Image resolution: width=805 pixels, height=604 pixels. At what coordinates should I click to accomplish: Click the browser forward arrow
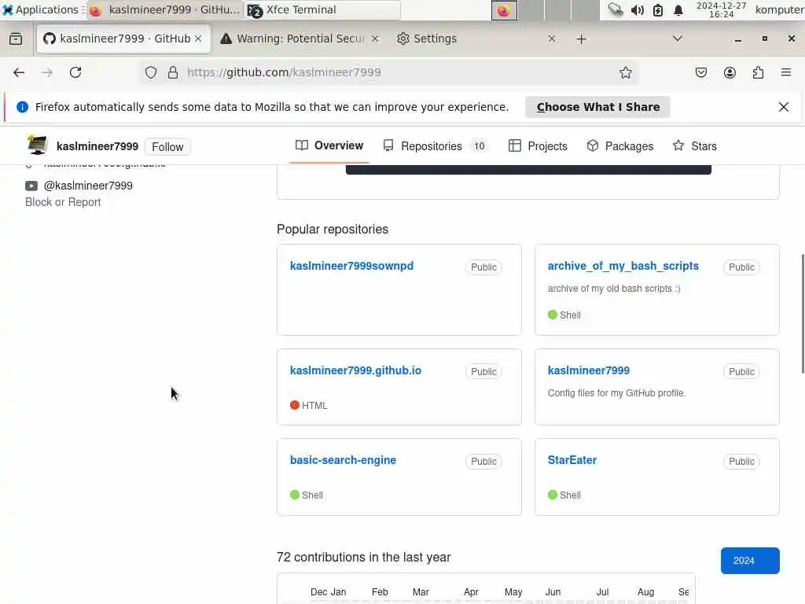tap(47, 72)
